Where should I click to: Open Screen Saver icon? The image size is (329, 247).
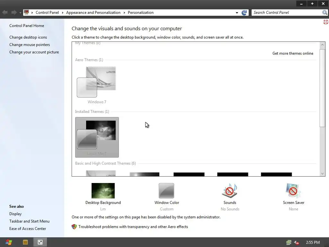pyautogui.click(x=293, y=190)
